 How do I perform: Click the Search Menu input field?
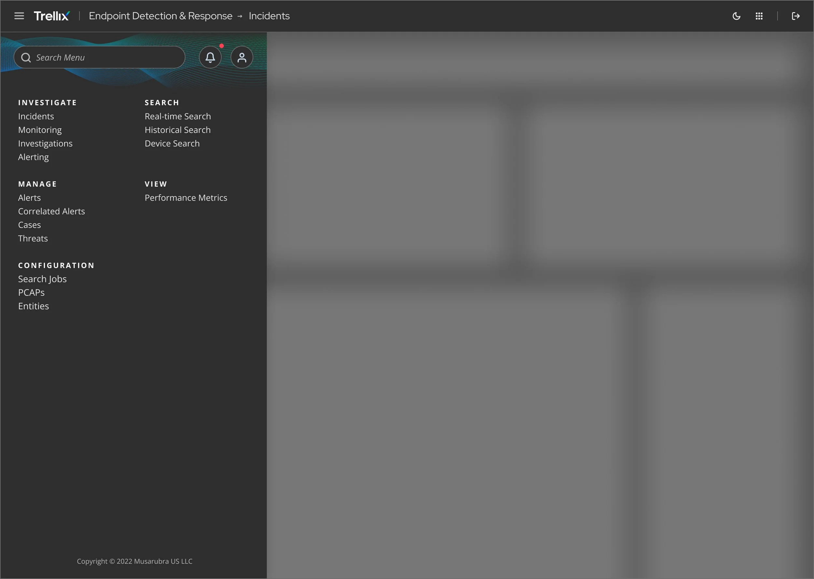coord(100,57)
